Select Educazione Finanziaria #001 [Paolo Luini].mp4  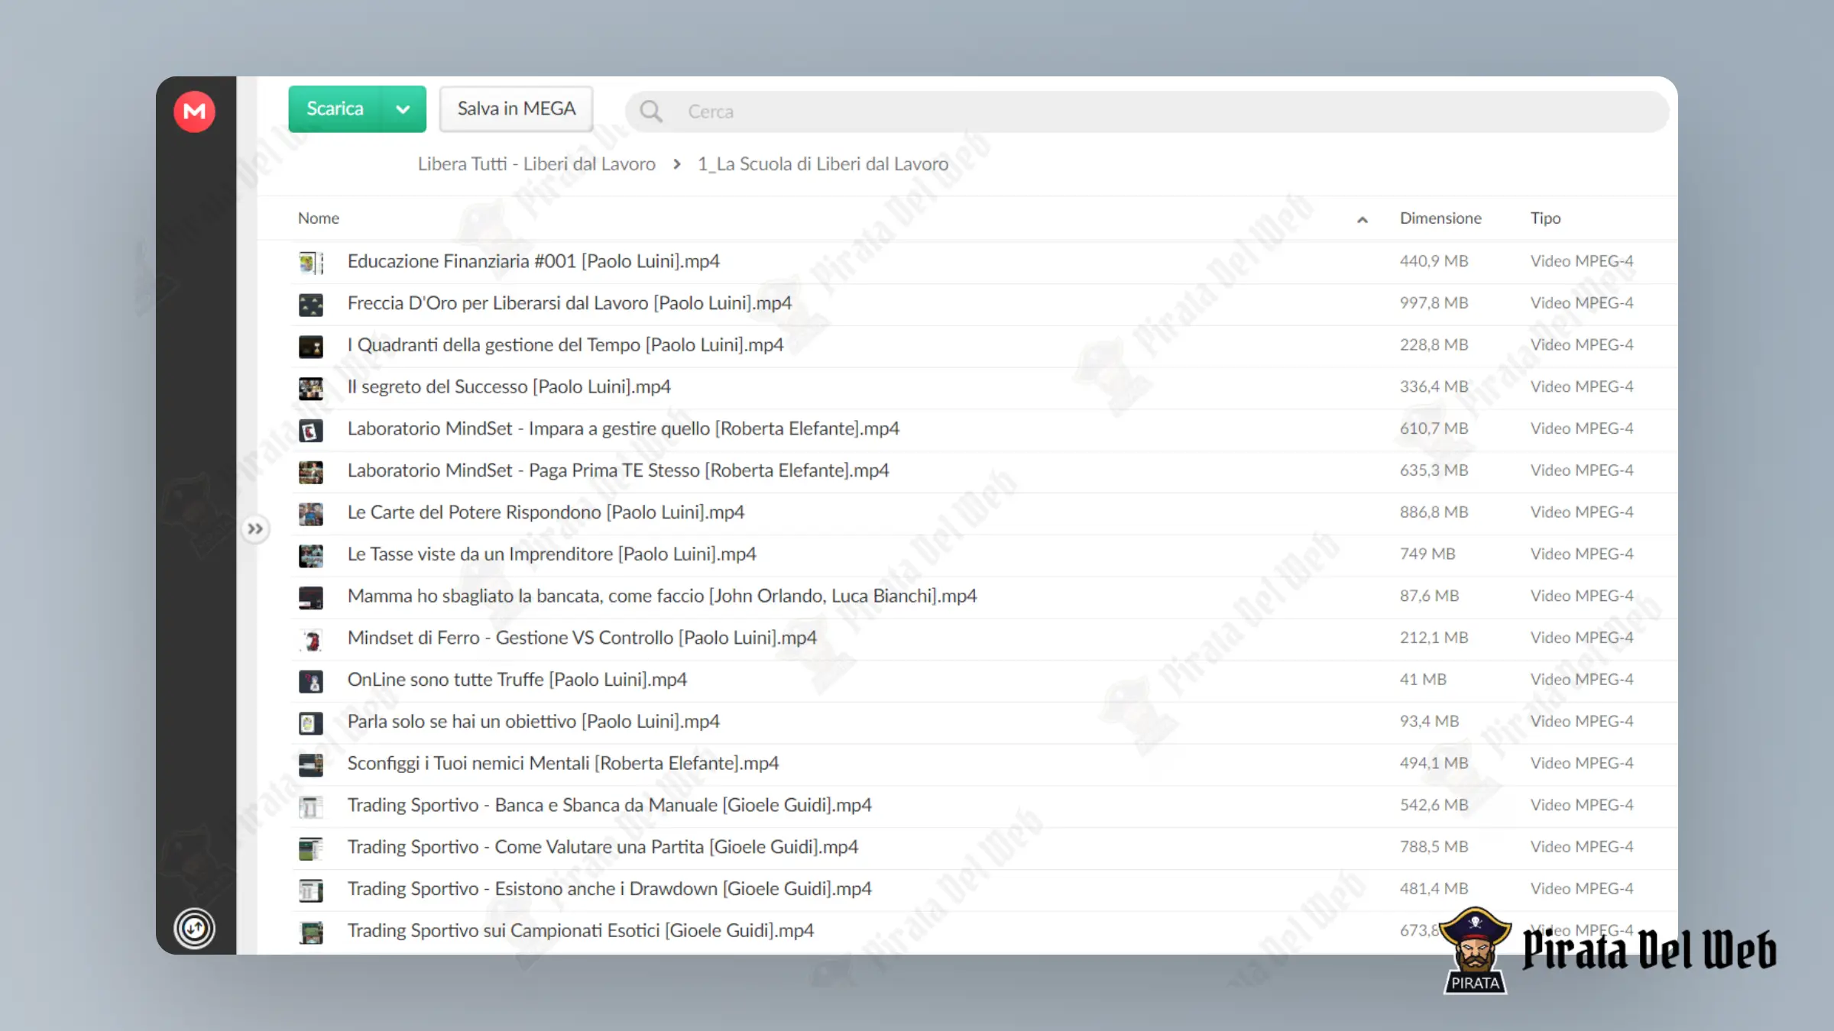(x=533, y=261)
